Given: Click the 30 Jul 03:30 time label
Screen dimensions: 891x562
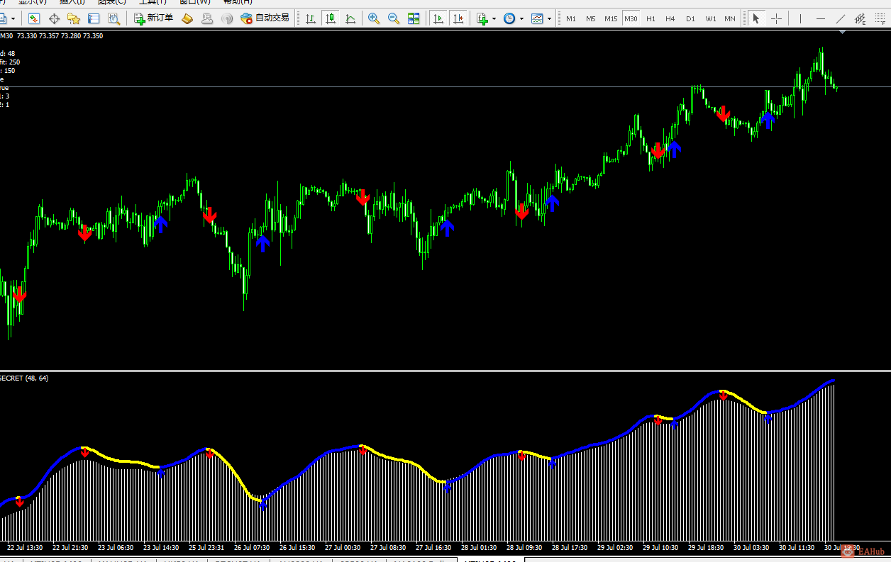Looking at the screenshot, I should [x=751, y=548].
